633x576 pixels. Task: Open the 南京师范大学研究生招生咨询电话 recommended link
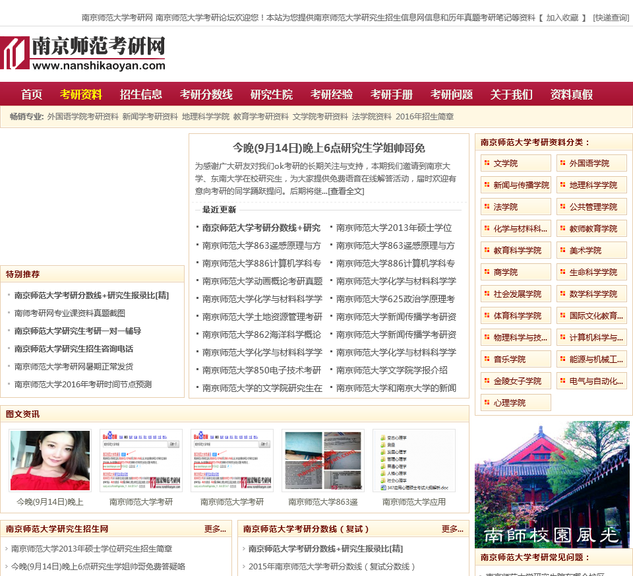[74, 348]
